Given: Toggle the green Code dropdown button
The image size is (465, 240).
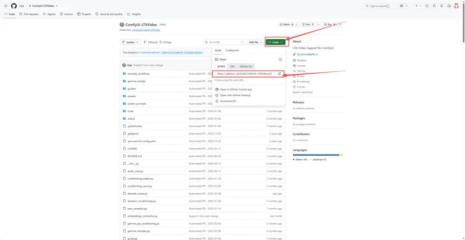Looking at the screenshot, I should [x=276, y=42].
